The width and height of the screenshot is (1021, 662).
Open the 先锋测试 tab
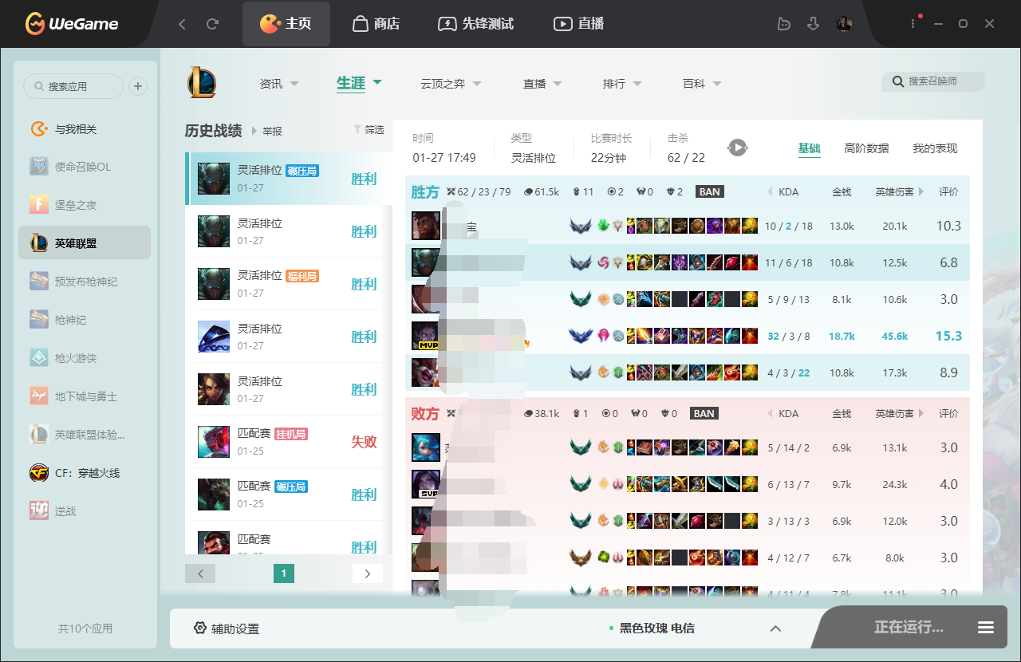[477, 24]
